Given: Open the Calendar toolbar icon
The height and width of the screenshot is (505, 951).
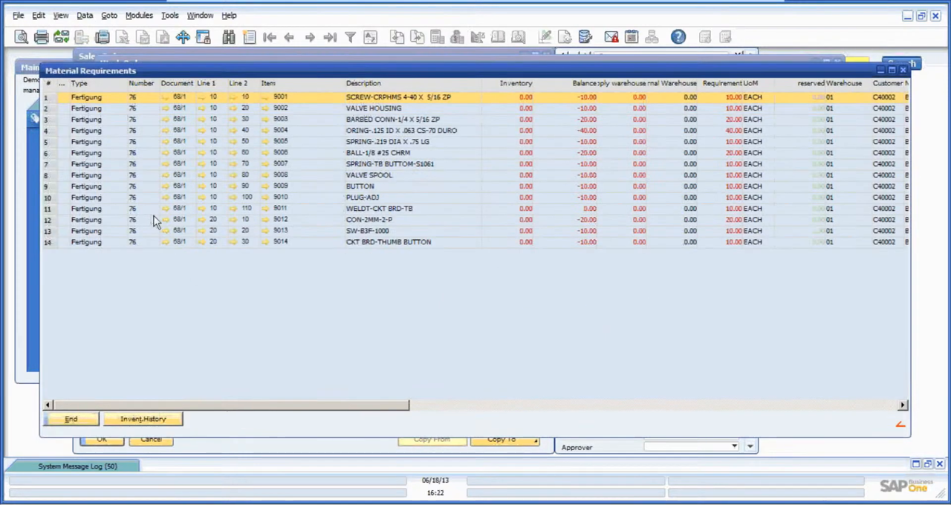Looking at the screenshot, I should 632,37.
